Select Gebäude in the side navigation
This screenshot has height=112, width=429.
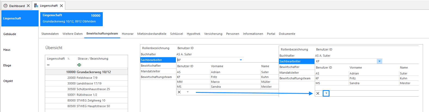20,34
